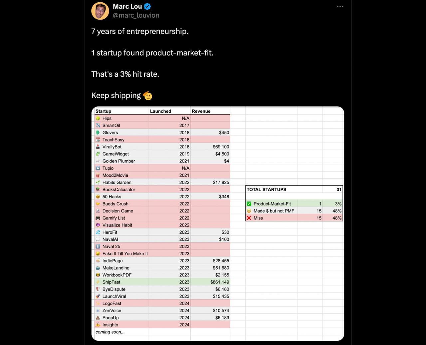Viewport: 426px width, 345px height.
Task: Click the LaunchViral rocket icon
Action: click(98, 297)
